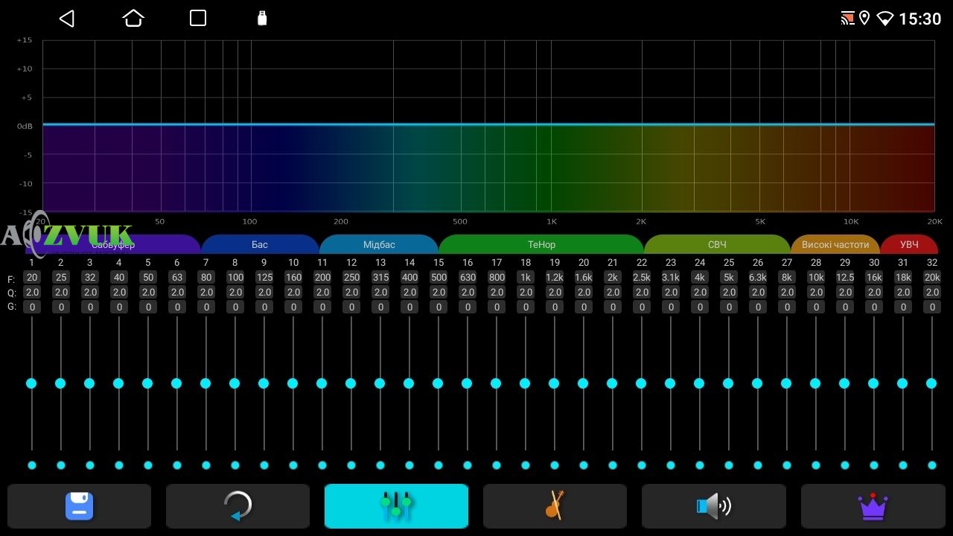Select the highlighted equalizer sliders icon

396,506
